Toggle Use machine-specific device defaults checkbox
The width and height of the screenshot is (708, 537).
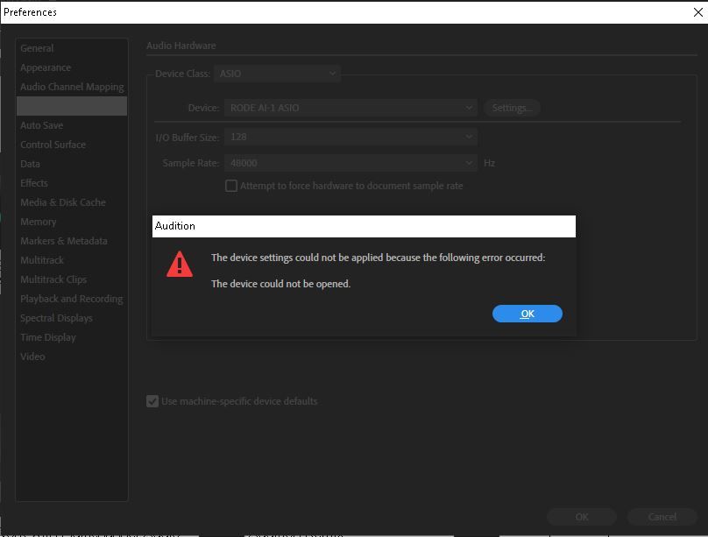coord(152,401)
